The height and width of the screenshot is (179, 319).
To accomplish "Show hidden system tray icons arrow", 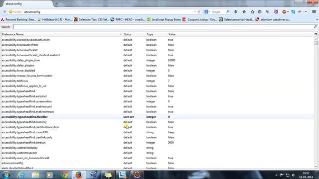I will pyautogui.click(x=276, y=175).
